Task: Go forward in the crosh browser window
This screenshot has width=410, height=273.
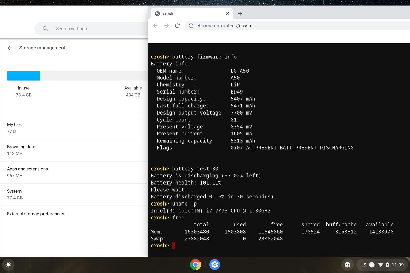Action: tap(166, 26)
